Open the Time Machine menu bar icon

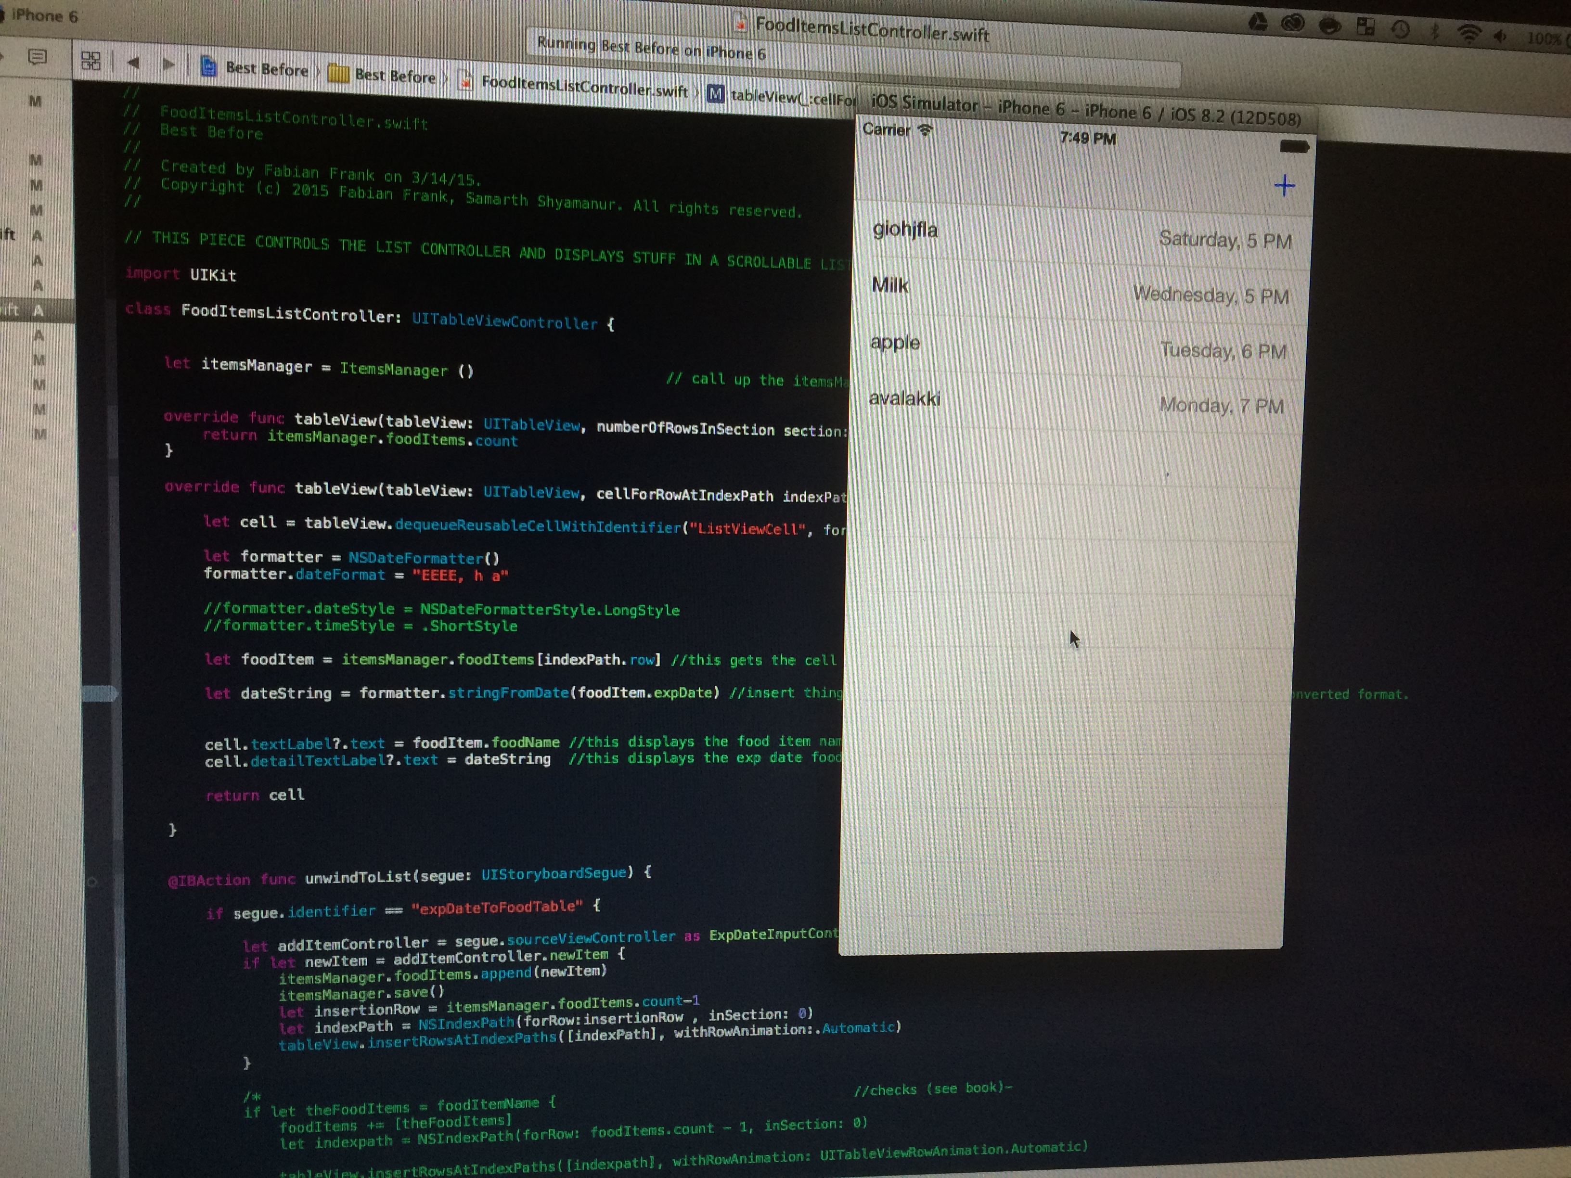tap(1401, 29)
